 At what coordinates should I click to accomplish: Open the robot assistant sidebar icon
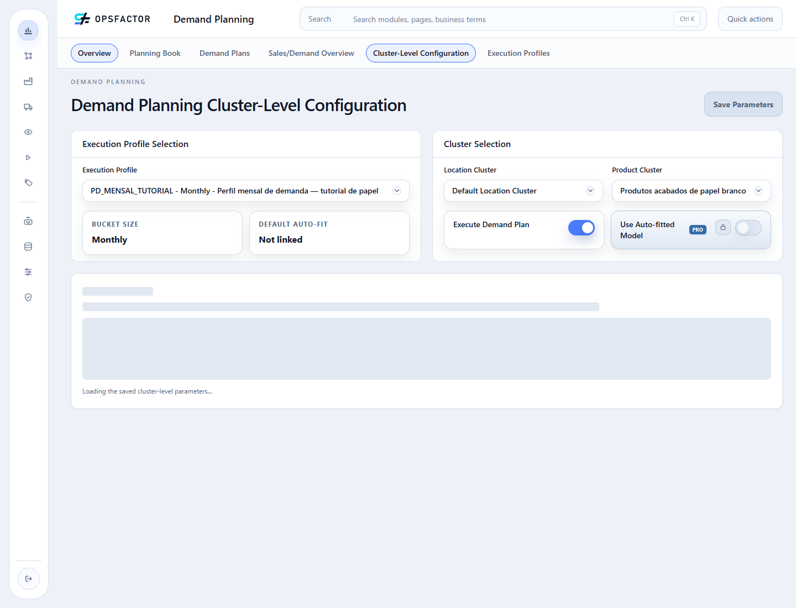28,221
